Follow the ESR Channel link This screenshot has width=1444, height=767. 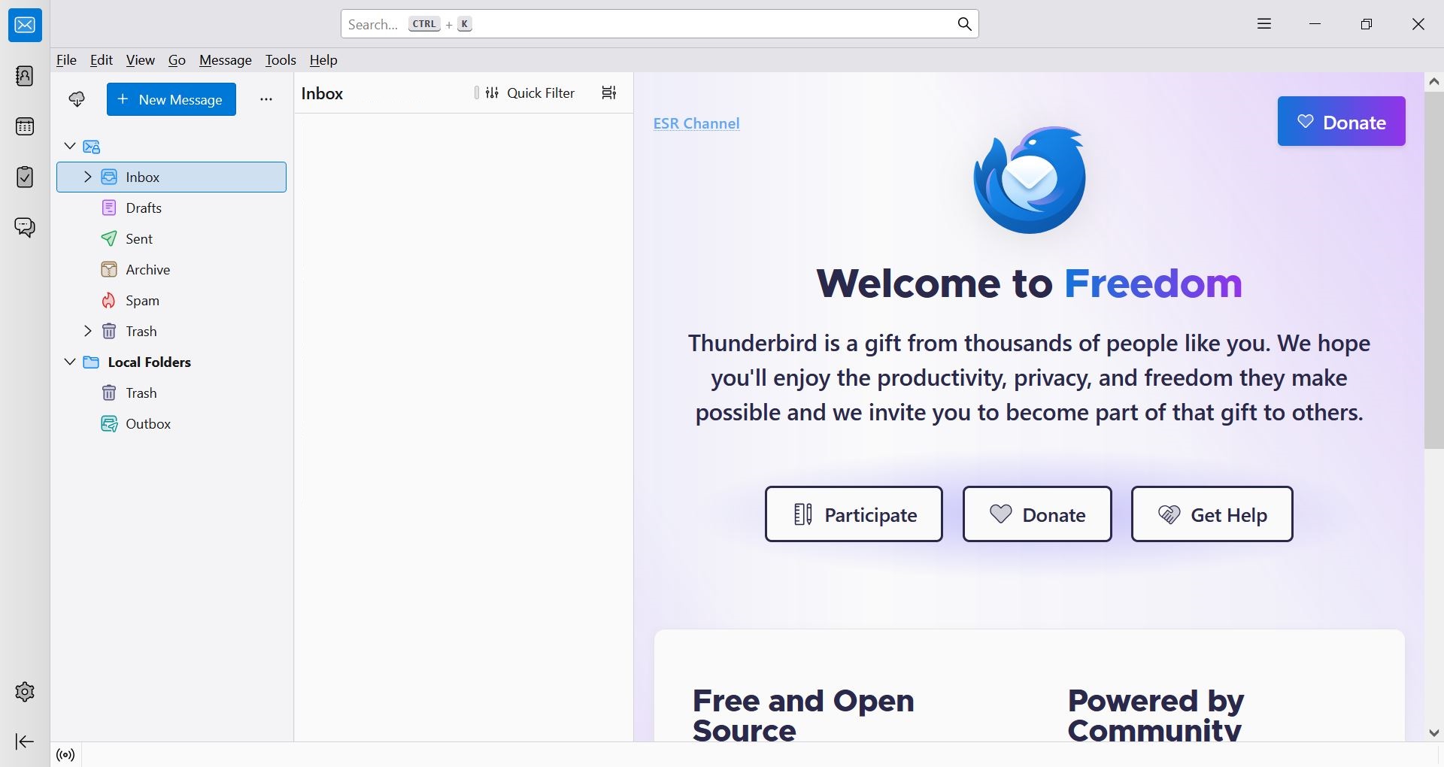[x=696, y=123]
